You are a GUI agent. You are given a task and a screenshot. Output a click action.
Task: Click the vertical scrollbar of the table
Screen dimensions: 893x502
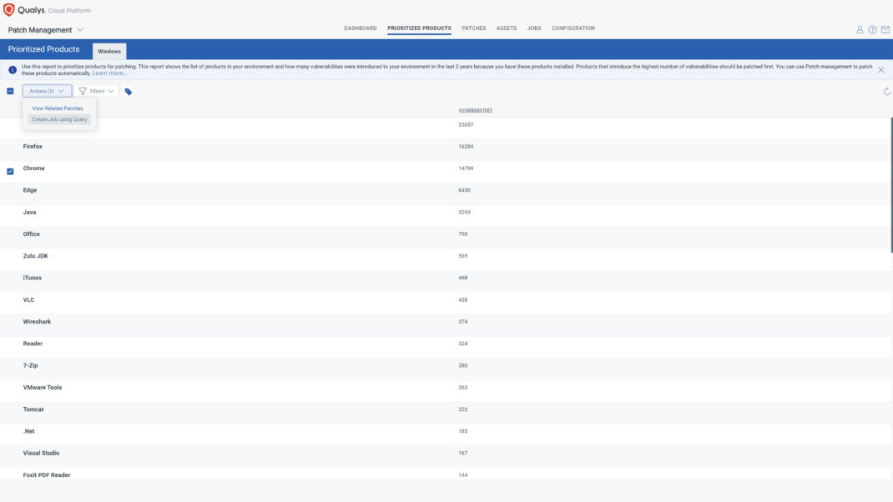(x=890, y=184)
